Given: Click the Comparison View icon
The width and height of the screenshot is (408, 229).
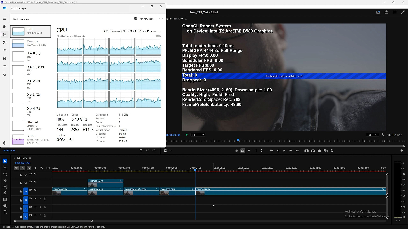Looking at the screenshot, I should [326, 151].
